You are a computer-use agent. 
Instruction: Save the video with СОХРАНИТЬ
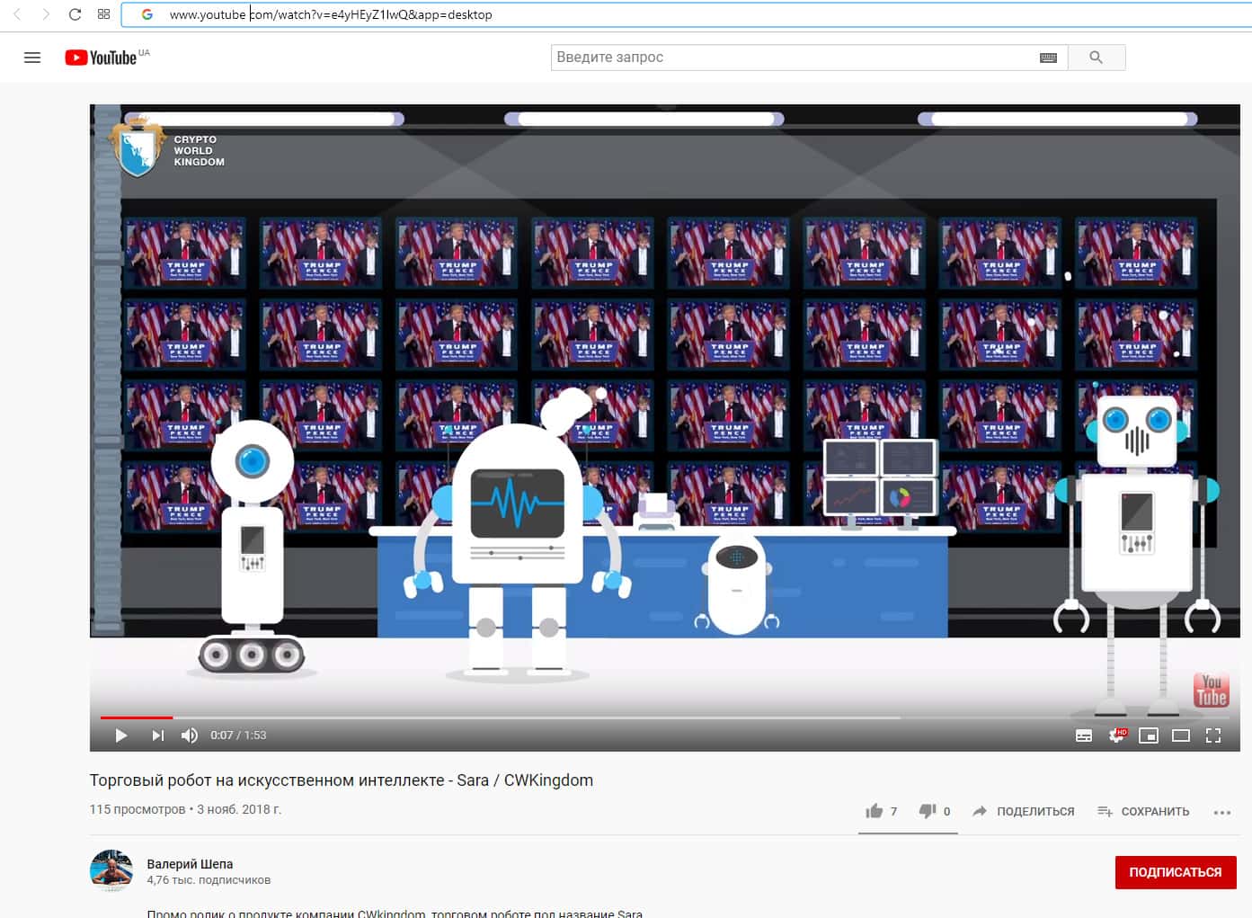pyautogui.click(x=1143, y=811)
